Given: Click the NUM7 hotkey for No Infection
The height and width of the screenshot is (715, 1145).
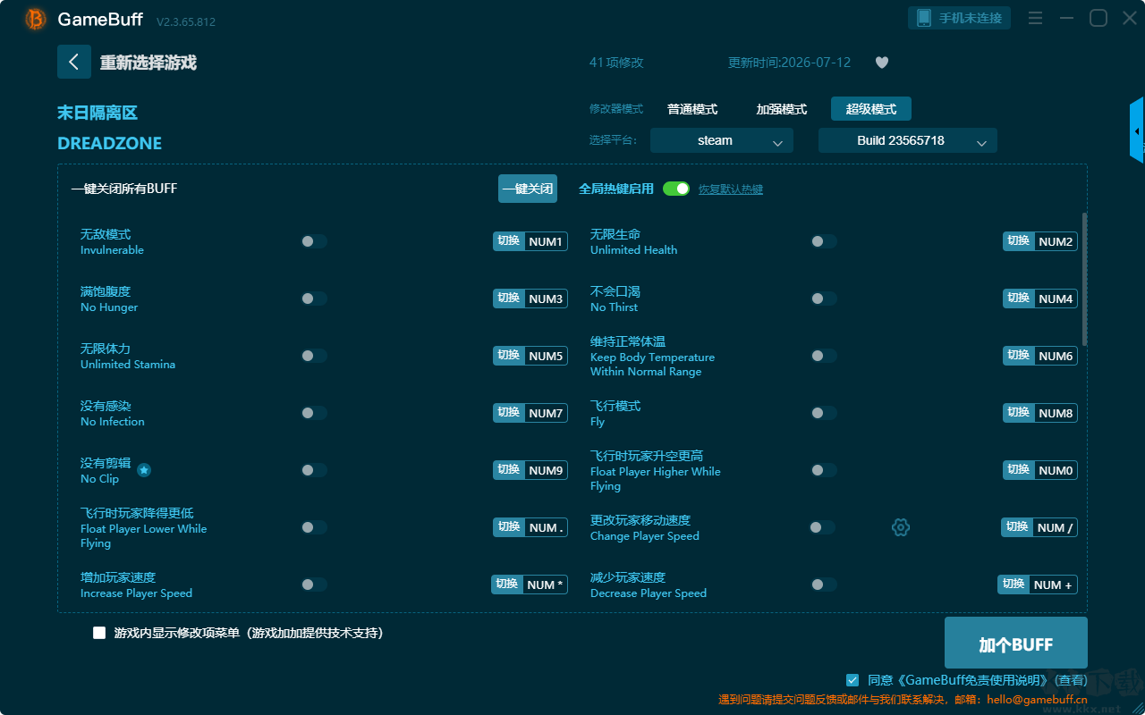Looking at the screenshot, I should [530, 413].
